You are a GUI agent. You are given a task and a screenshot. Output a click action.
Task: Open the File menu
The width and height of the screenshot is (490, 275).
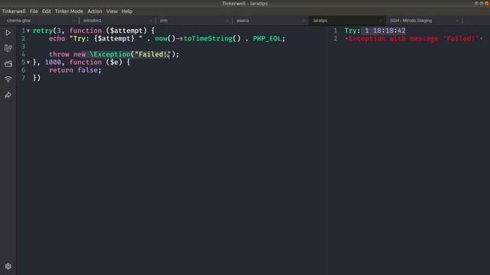coord(34,11)
